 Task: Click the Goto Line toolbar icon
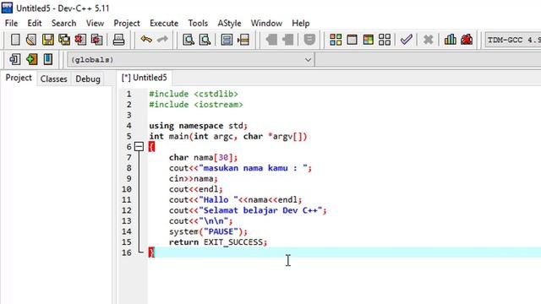243,40
